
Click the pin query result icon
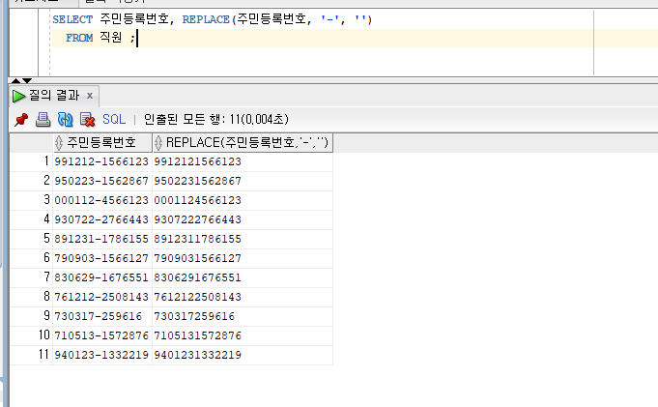[x=20, y=120]
